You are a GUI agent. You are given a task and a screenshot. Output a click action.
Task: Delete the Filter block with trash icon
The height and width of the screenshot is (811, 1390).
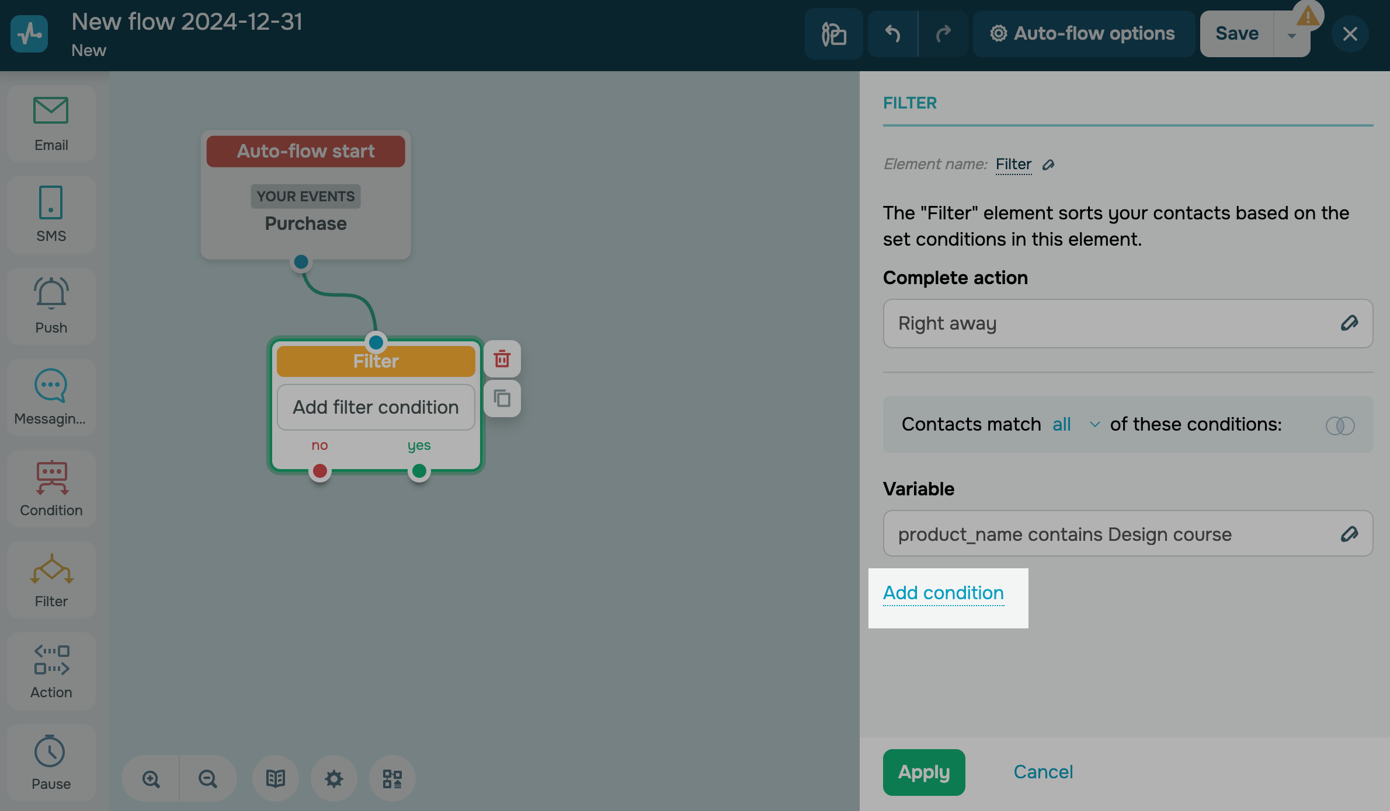[502, 359]
